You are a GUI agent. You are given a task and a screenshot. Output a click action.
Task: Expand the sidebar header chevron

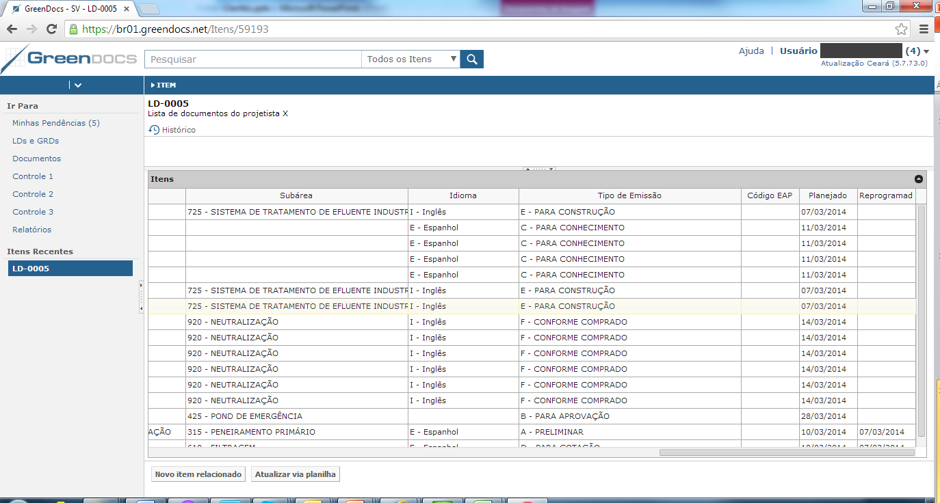point(78,85)
